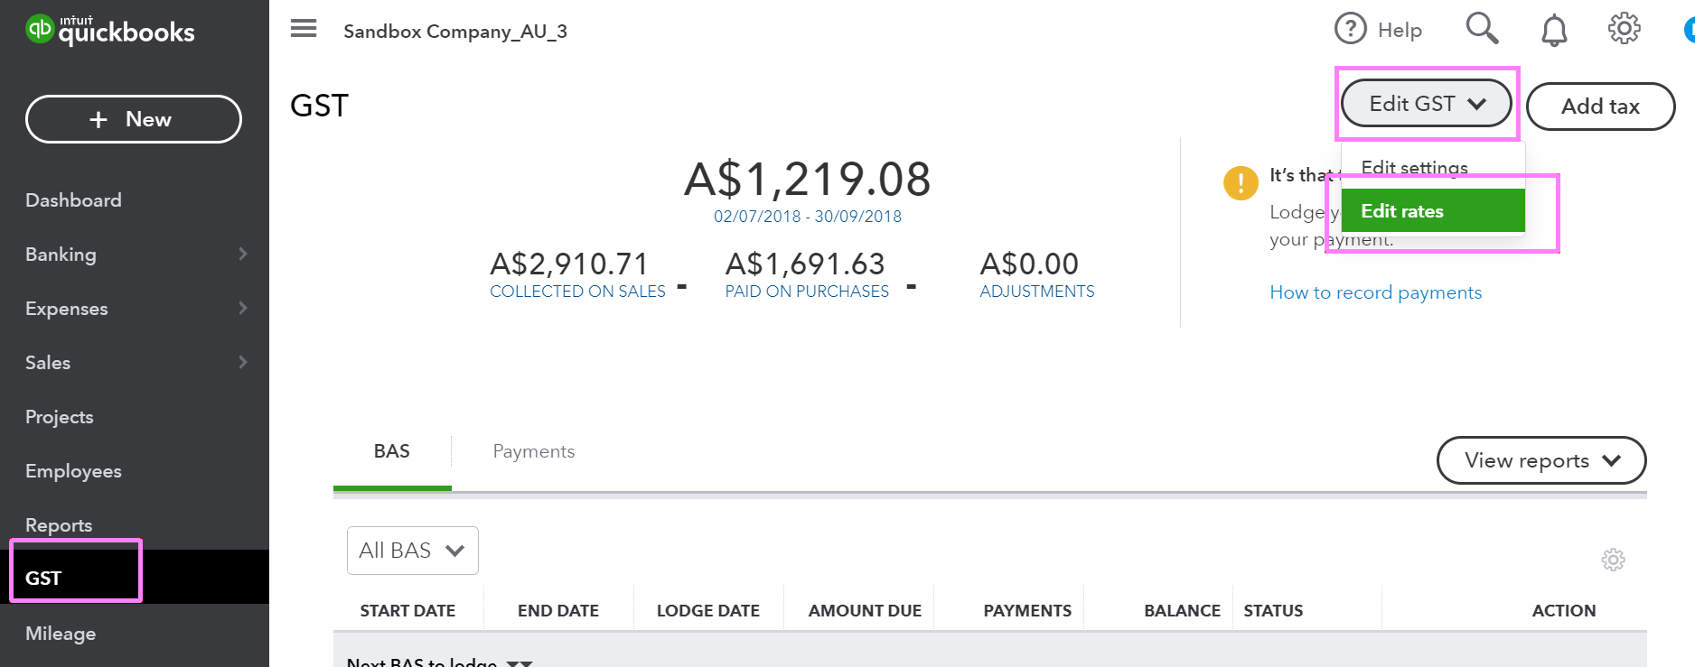This screenshot has height=667, width=1695.
Task: Click the plus New button
Action: click(x=134, y=119)
